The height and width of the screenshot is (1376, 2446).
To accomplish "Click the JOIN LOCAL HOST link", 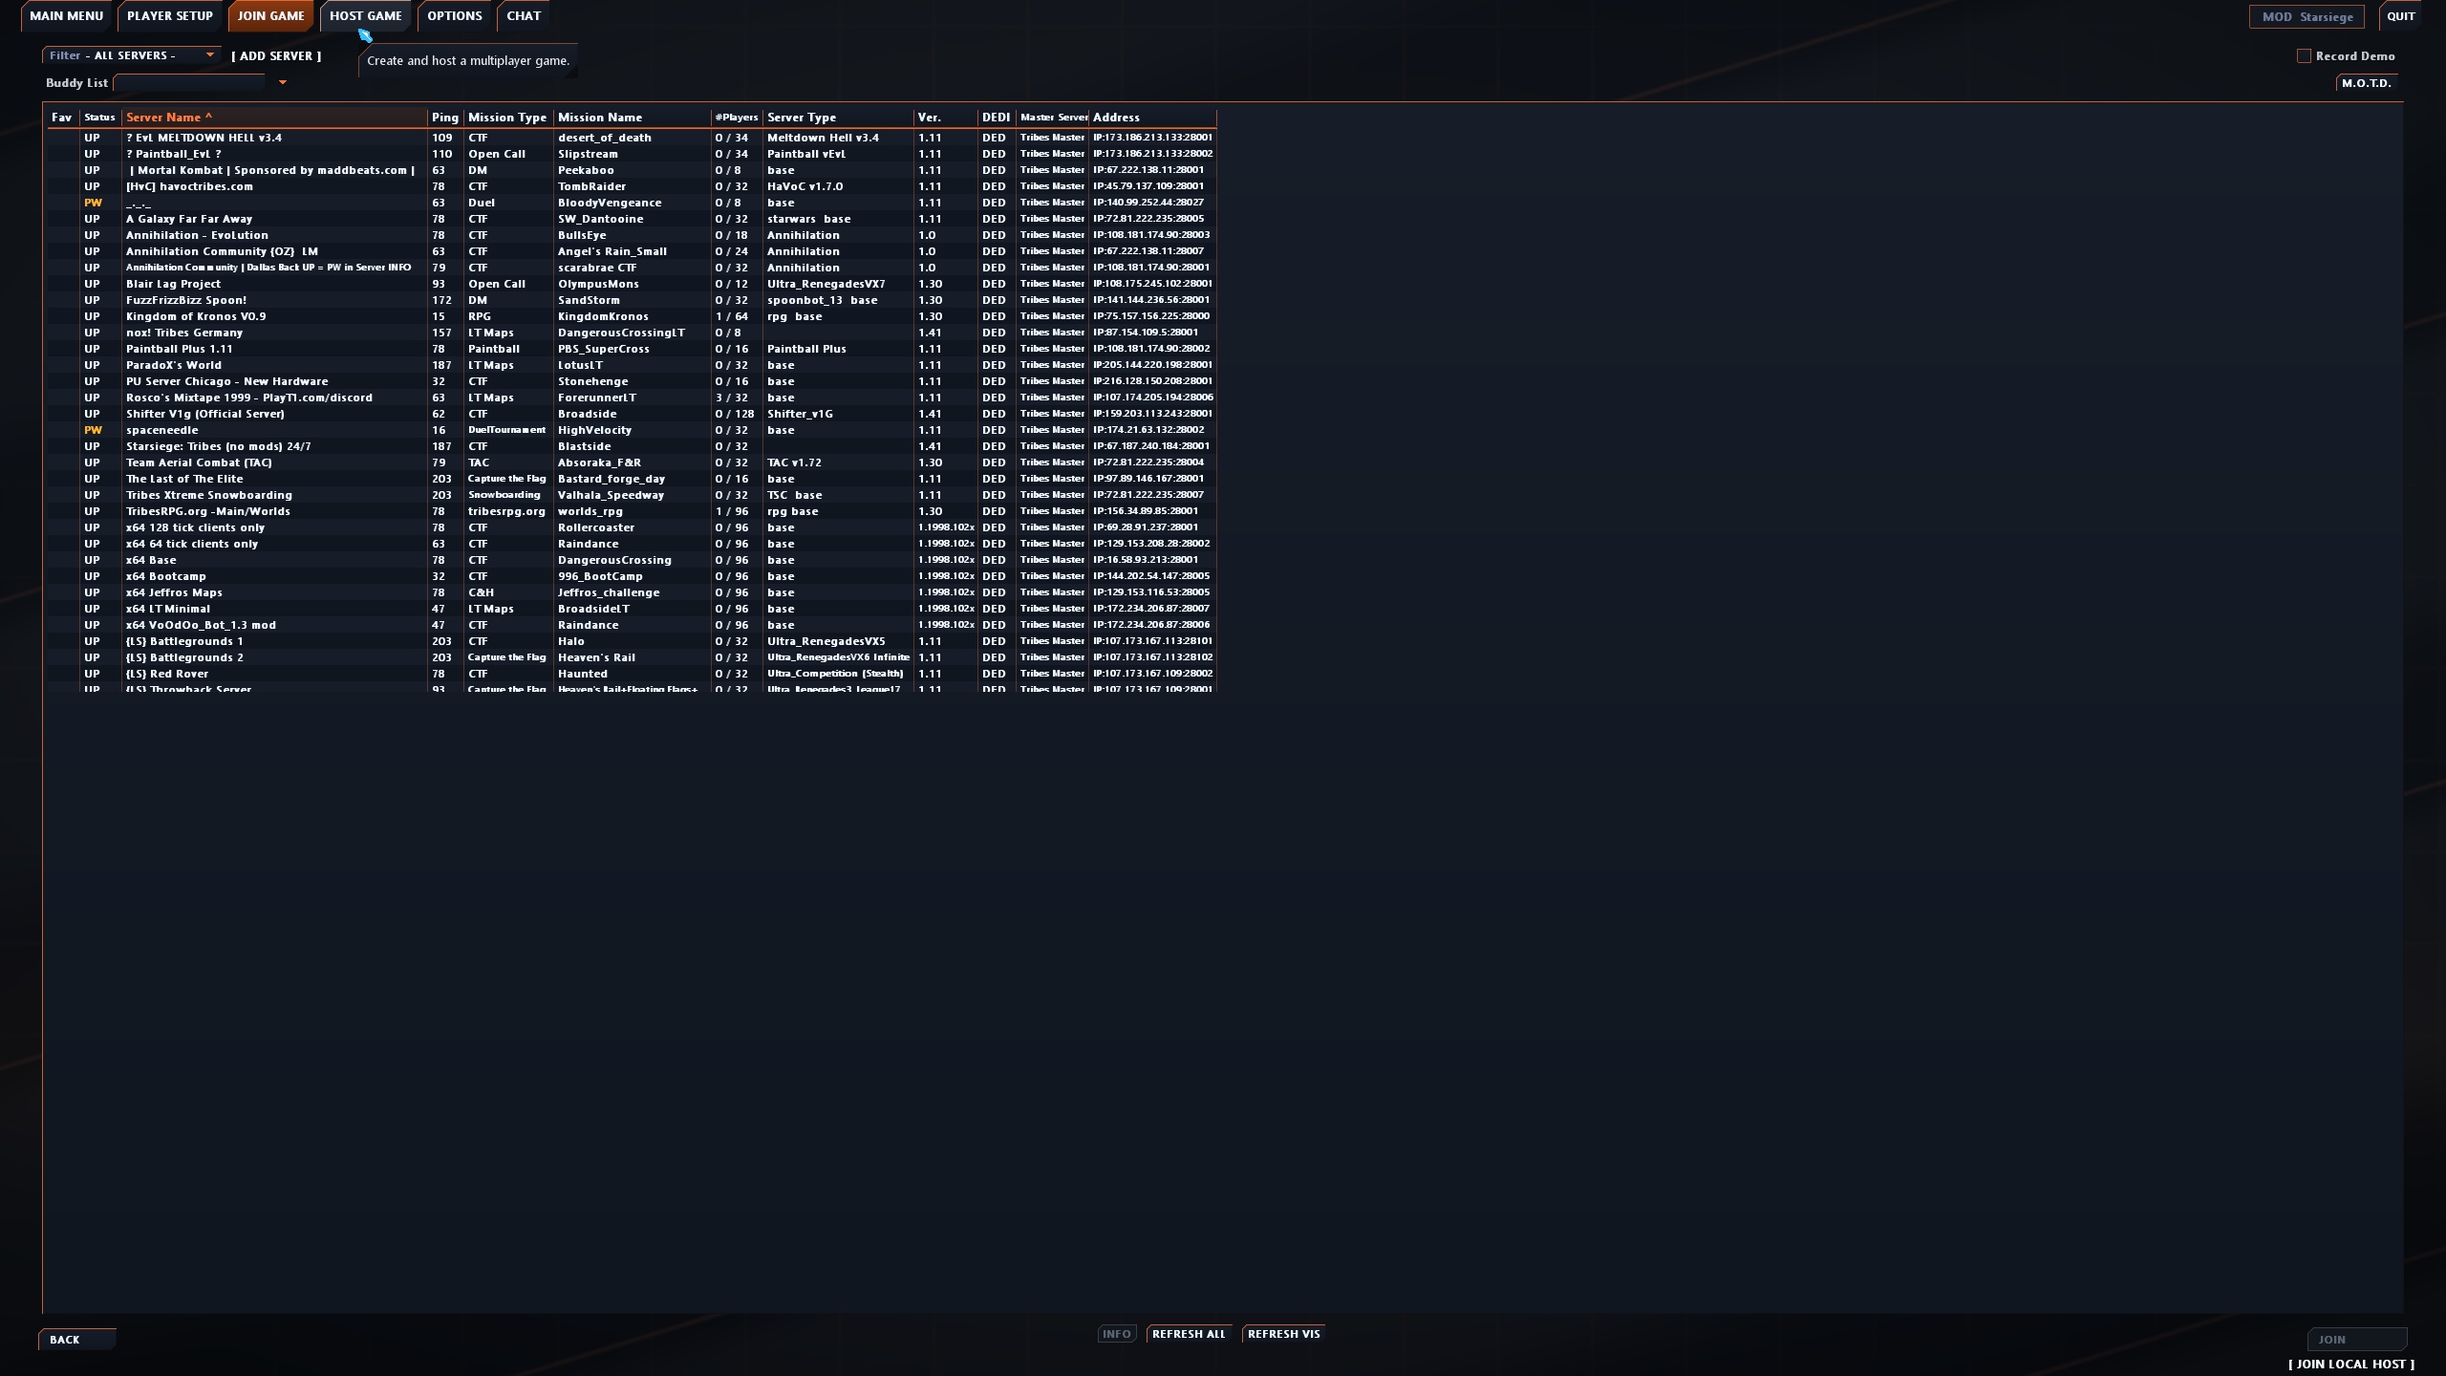I will [x=2350, y=1365].
